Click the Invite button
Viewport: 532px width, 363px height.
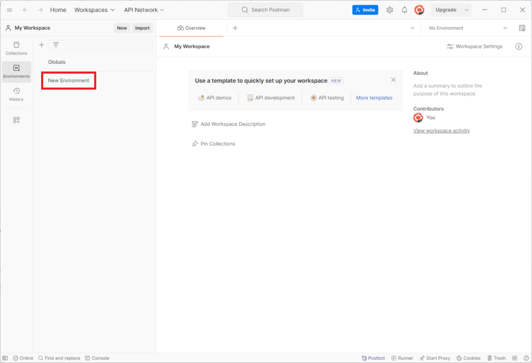[365, 10]
